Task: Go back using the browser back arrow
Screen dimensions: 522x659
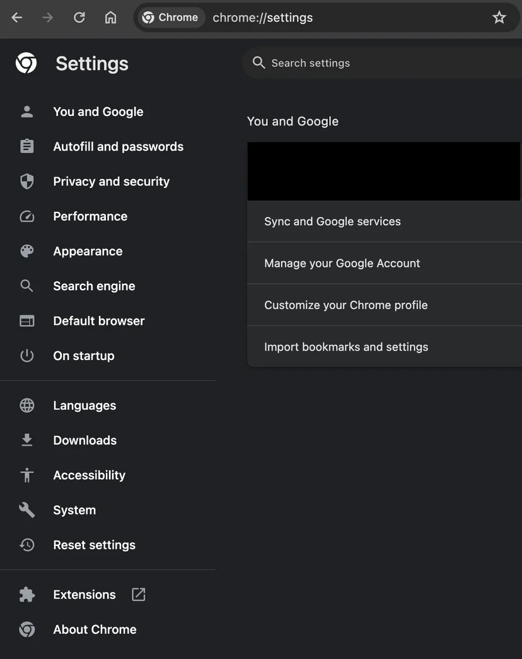Action: click(17, 18)
